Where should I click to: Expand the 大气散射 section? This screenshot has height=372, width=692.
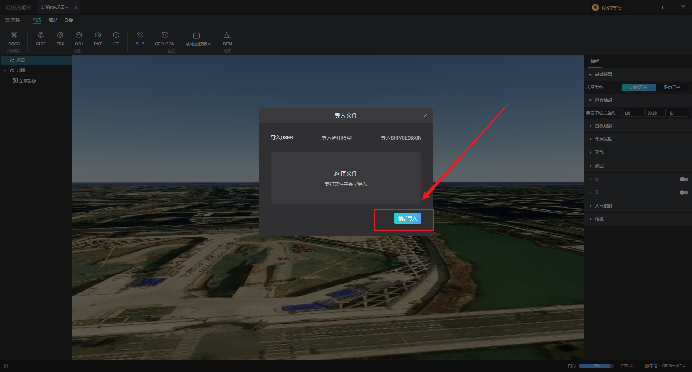click(x=603, y=206)
